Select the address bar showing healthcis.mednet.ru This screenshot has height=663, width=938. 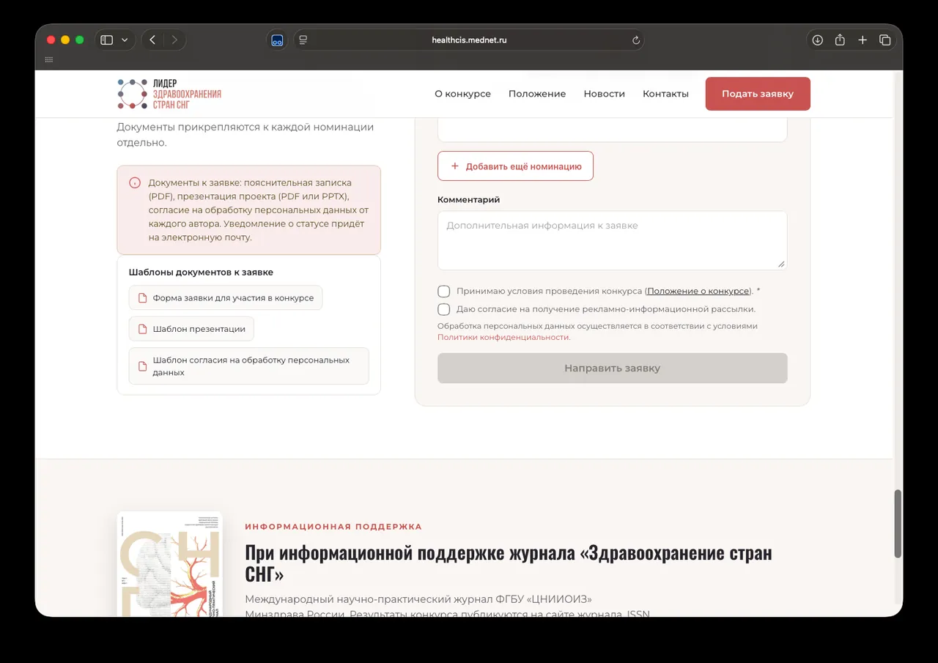(x=469, y=40)
